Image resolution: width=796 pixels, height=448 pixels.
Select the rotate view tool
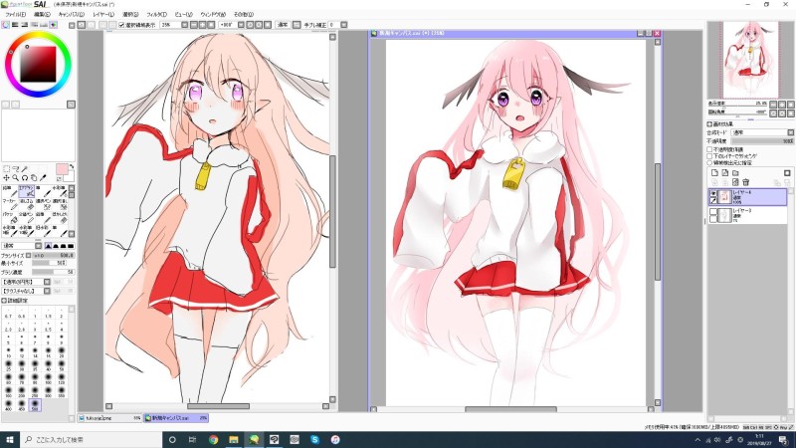[24, 178]
